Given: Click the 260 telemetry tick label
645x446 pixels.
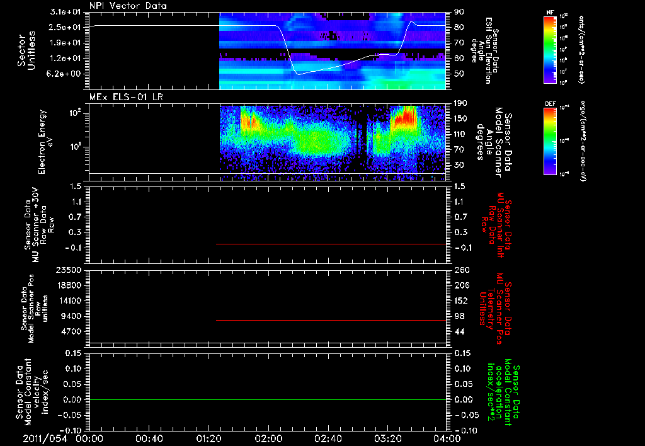Looking at the screenshot, I should click(x=460, y=270).
